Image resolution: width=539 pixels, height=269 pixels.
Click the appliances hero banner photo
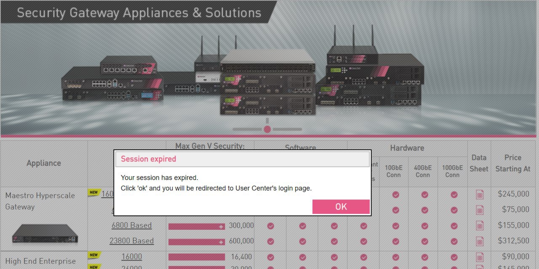coord(269,67)
